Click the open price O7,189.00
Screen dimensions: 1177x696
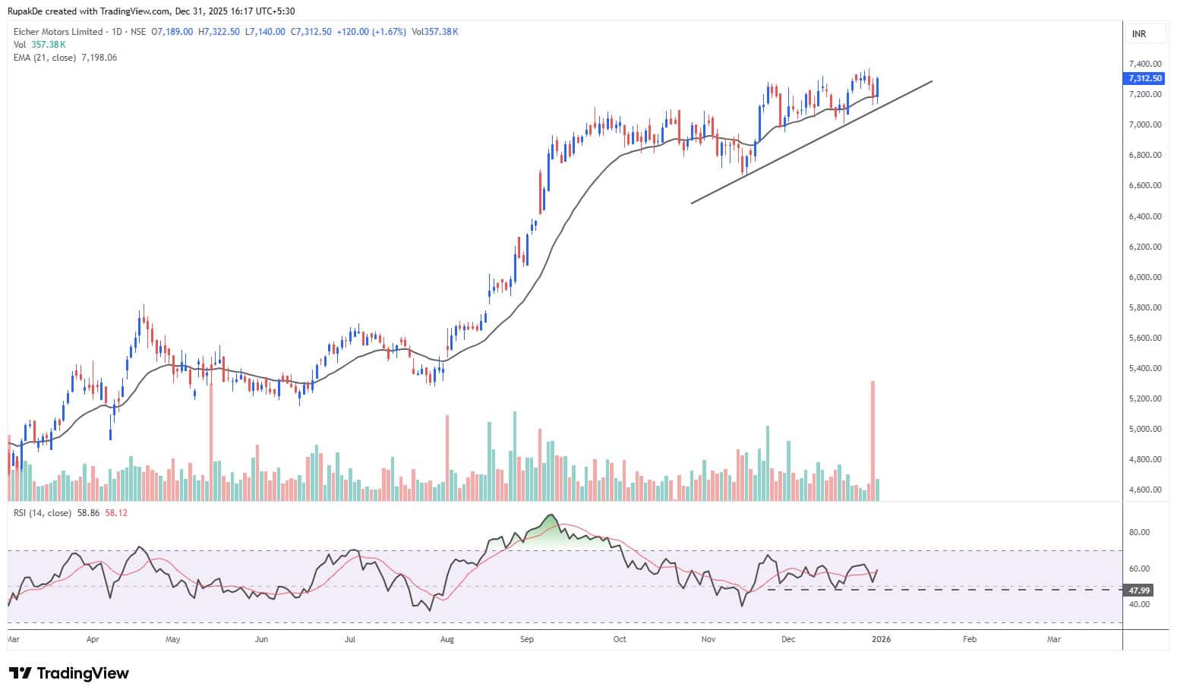pos(172,32)
